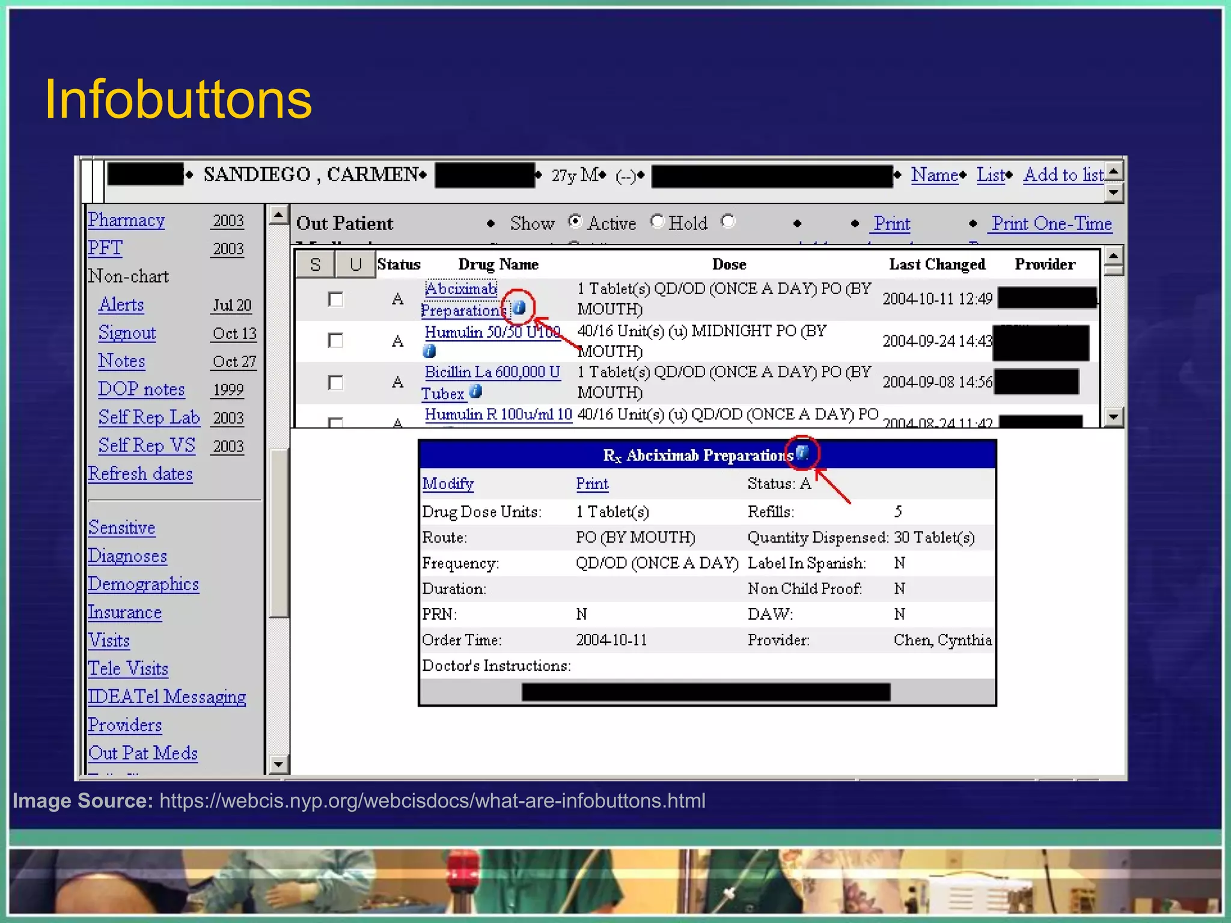Click the left sidebar scroll-down arrow

(278, 764)
